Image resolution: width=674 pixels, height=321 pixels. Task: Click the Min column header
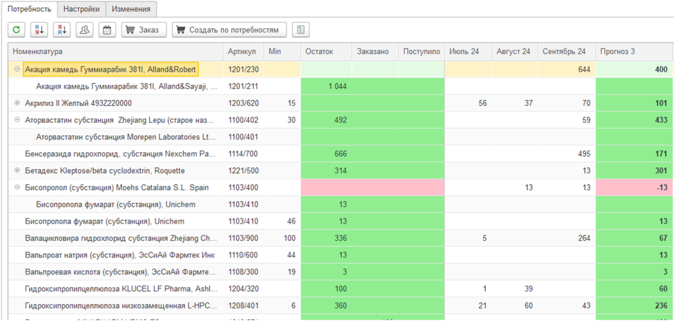pos(282,51)
